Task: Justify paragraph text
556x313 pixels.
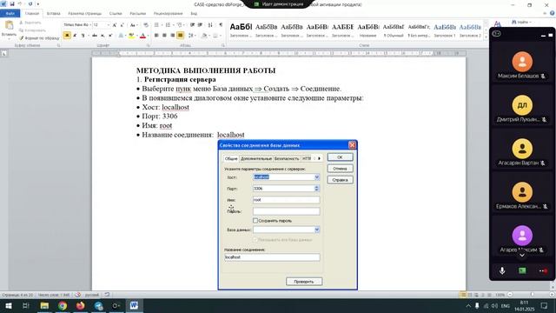Action: [180, 36]
